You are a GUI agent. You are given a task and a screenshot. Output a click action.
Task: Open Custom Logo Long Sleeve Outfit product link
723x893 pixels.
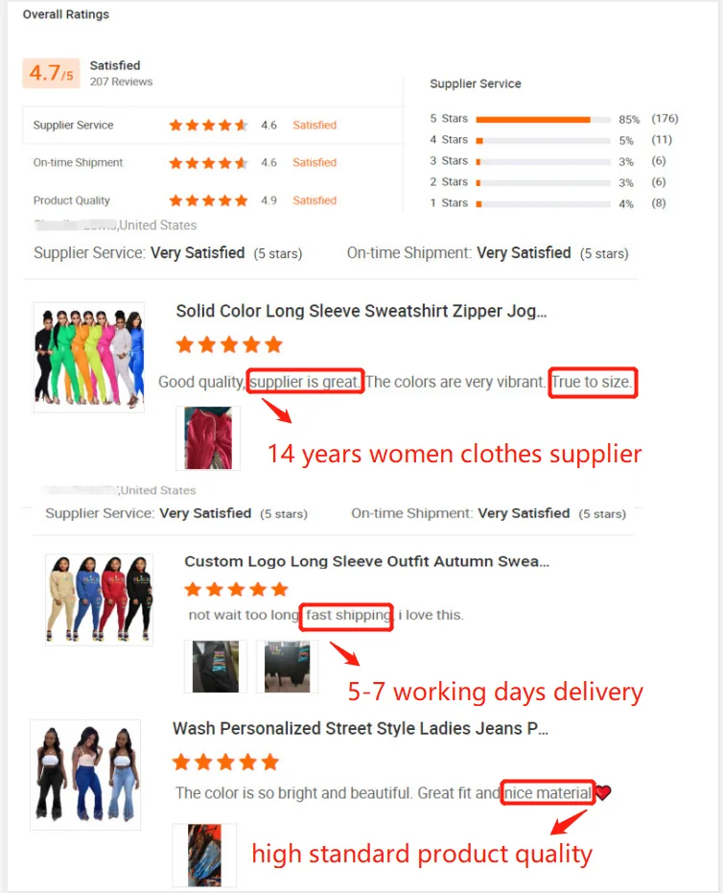click(x=366, y=561)
